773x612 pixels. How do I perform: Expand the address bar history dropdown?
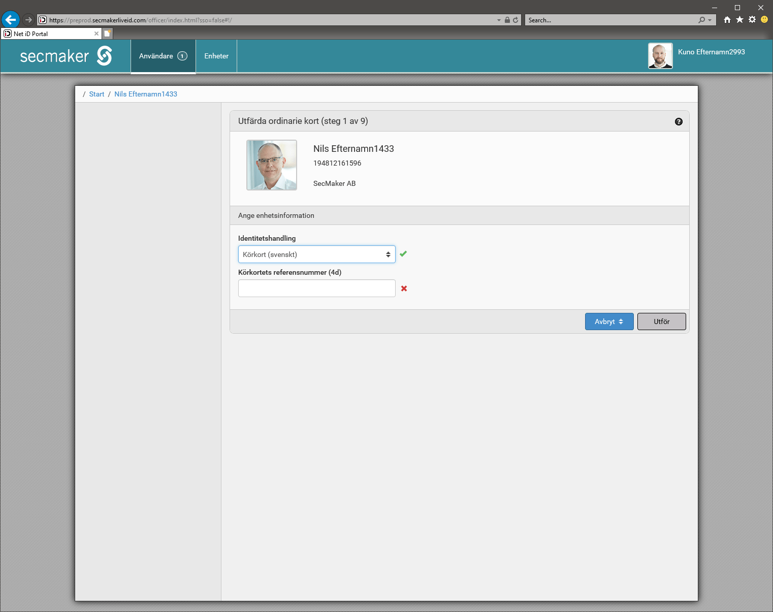pyautogui.click(x=499, y=20)
